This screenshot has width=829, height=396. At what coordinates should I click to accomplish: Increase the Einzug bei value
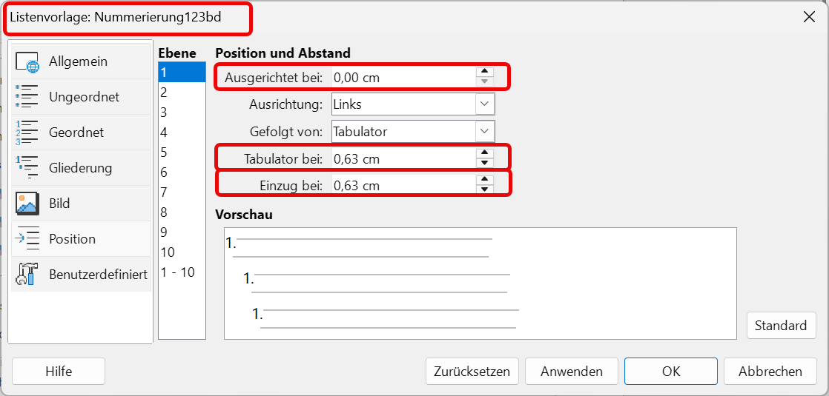484,178
